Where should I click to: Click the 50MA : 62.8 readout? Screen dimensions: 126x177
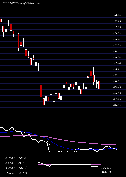(16, 158)
